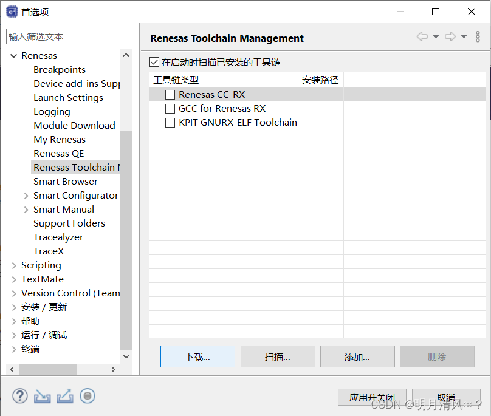Expand the Smart Configurator node
Viewport: 491px width, 416px height.
click(x=26, y=196)
